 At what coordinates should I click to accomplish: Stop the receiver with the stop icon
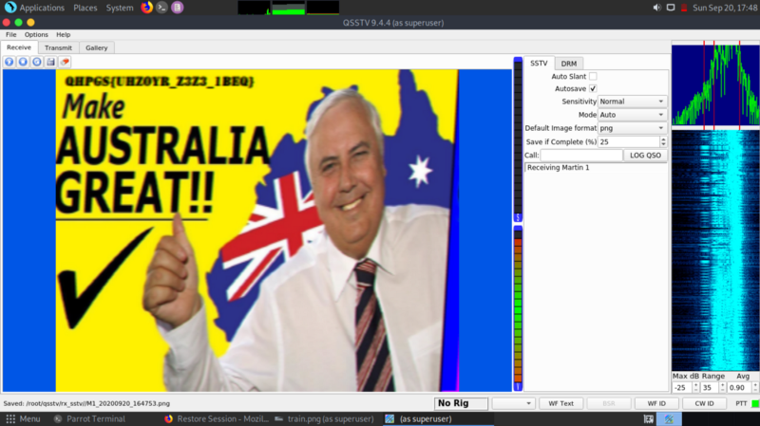[23, 62]
